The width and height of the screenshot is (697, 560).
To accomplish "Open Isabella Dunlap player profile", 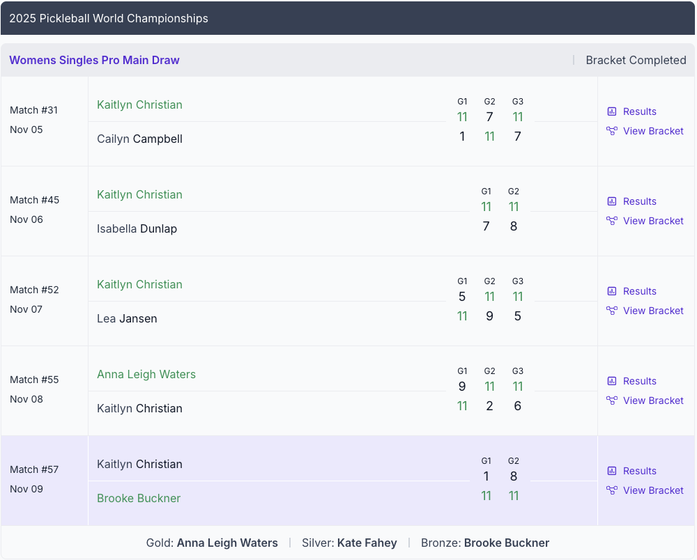I will point(137,228).
